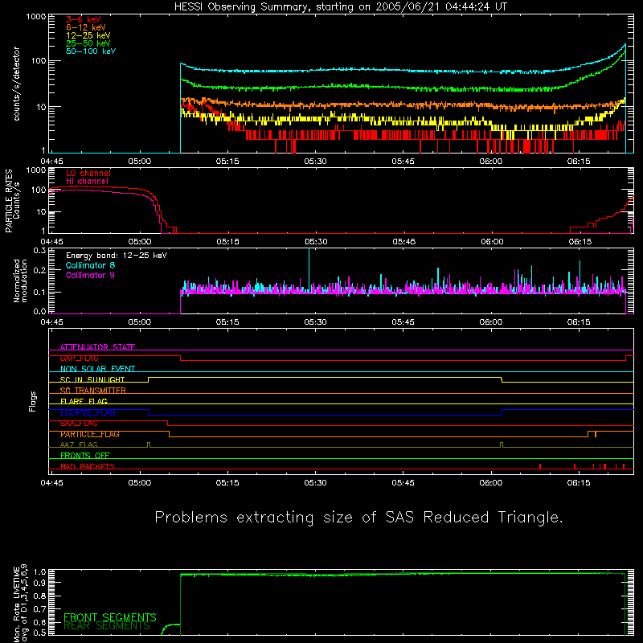Click the BAD_PACKETS flag label
Screen dimensions: 643x643
[88, 466]
